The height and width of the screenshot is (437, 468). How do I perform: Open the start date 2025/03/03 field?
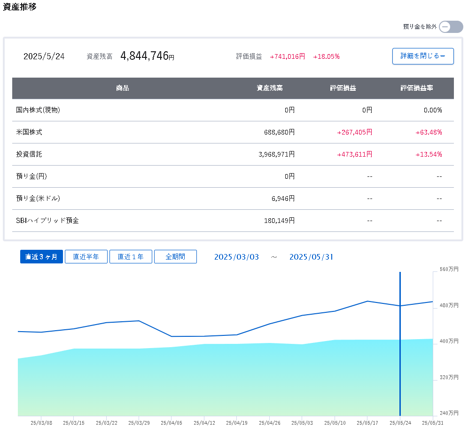coord(237,257)
